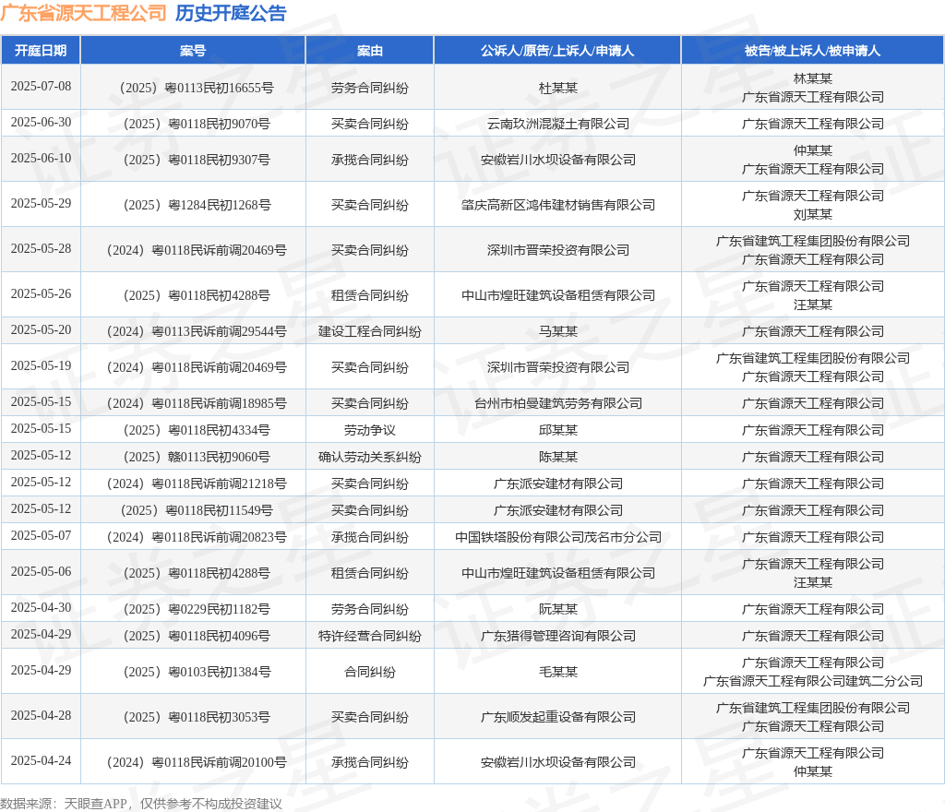The width and height of the screenshot is (945, 812).
Task: Click plaintiff 广东顺发起重设备有限公司
Action: pos(558,718)
